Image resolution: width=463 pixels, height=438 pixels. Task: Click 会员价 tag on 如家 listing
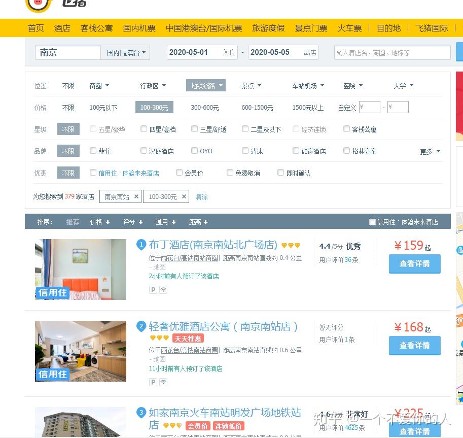(198, 426)
